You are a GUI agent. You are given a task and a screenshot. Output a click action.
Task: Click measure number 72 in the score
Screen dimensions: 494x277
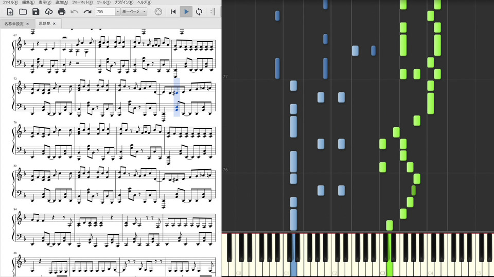(15, 79)
